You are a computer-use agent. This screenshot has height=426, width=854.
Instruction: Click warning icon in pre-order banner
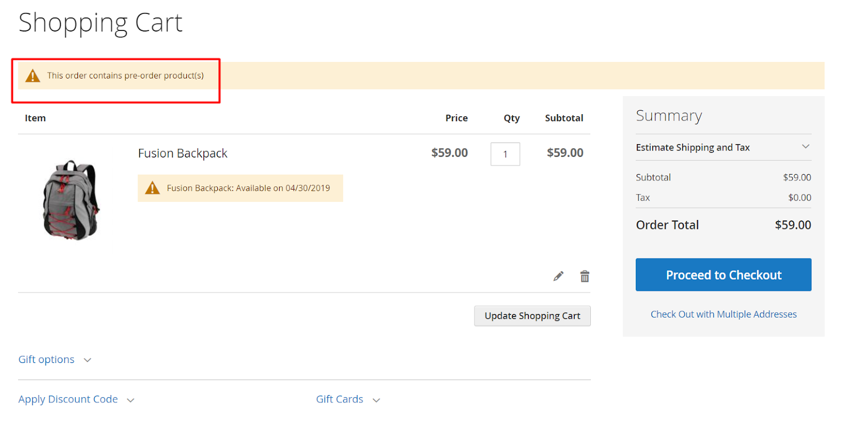[x=33, y=76]
